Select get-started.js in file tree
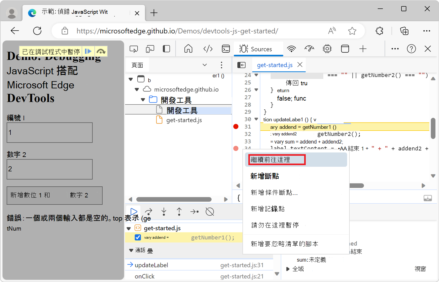 184,120
